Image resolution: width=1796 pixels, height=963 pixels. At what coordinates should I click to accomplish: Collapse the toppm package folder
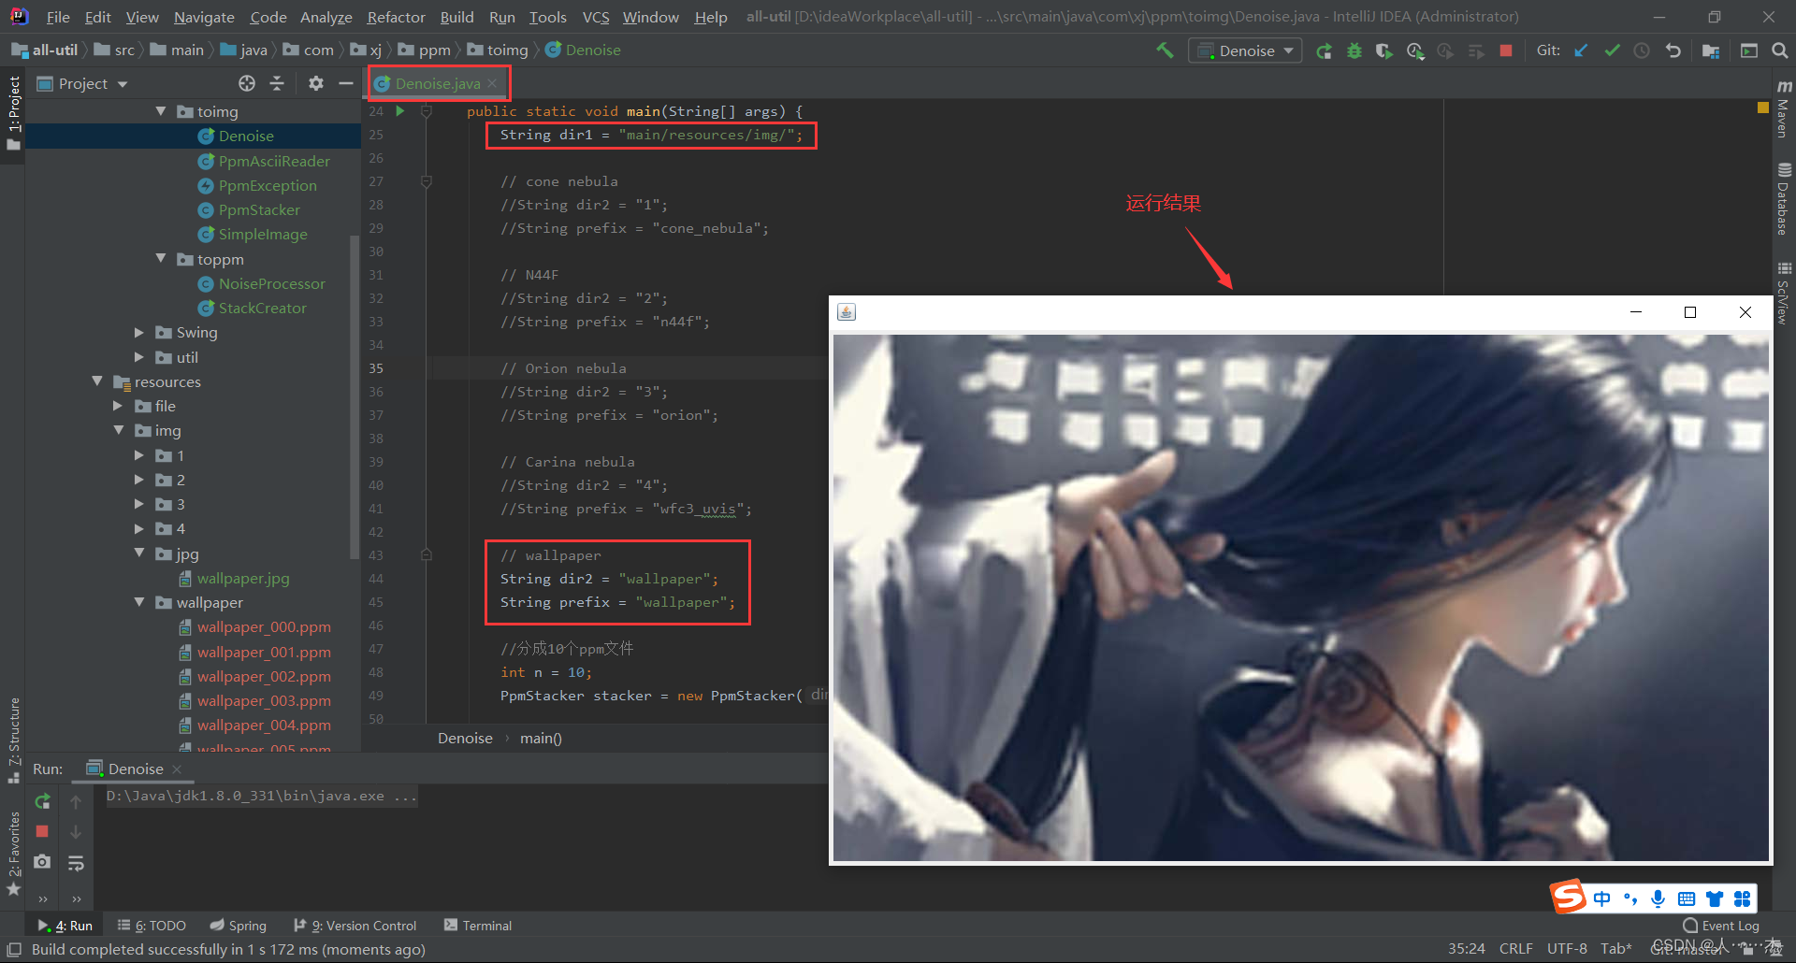(x=161, y=258)
